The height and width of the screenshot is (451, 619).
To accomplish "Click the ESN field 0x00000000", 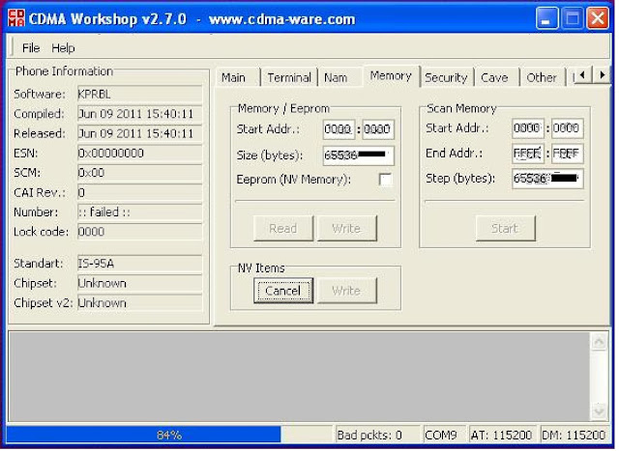I will 139,154.
